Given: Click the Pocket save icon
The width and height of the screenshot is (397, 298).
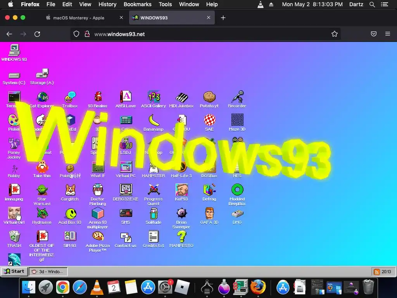Looking at the screenshot, I should click(374, 34).
